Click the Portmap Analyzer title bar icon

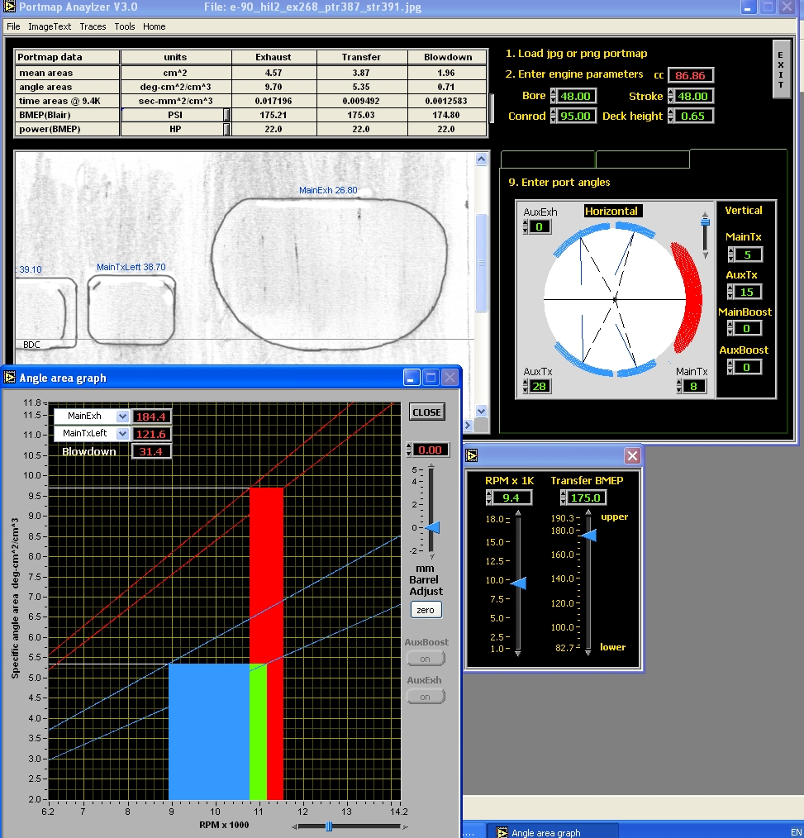[10, 7]
